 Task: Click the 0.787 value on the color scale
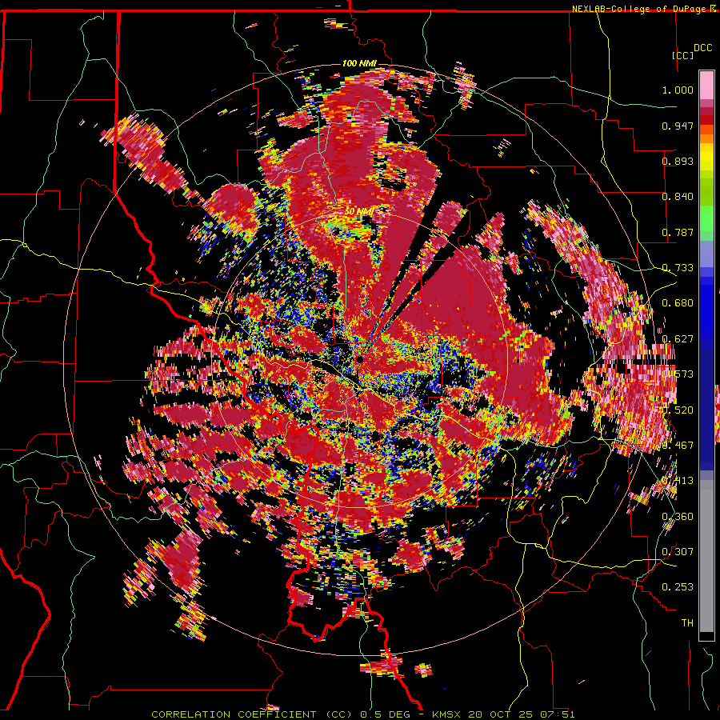point(678,232)
